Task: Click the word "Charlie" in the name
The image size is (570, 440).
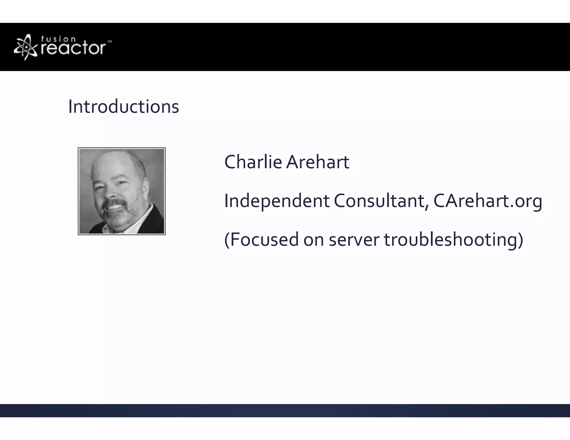Action: point(253,162)
